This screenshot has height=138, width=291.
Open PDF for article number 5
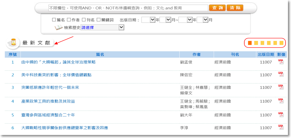coord(281,114)
